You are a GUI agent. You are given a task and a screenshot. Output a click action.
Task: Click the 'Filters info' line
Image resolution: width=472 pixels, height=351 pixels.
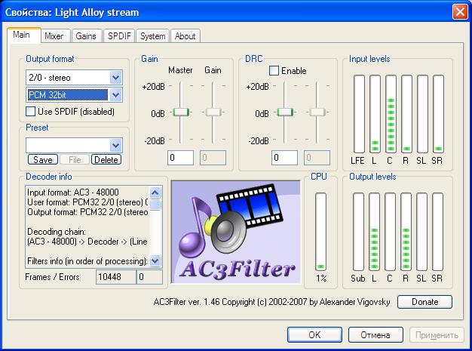coord(87,261)
